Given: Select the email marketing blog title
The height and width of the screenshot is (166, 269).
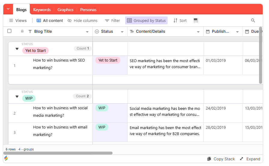Looking at the screenshot, I should [60, 131].
